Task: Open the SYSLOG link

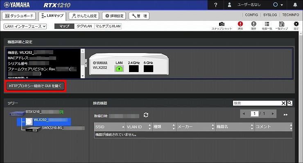Action: [270, 15]
